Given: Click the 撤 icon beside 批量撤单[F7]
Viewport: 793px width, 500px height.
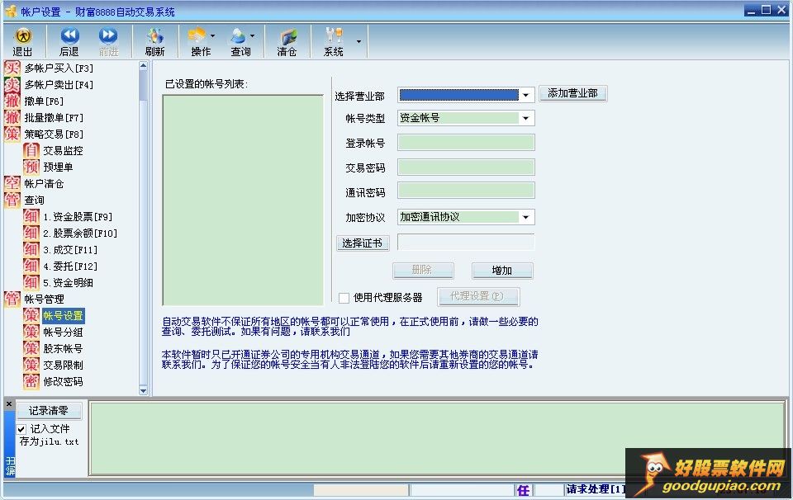Looking at the screenshot, I should [x=12, y=118].
